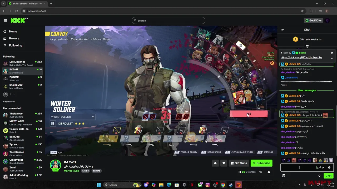337x189 pixels.
Task: Click the KICK logo
Action: tap(19, 20)
